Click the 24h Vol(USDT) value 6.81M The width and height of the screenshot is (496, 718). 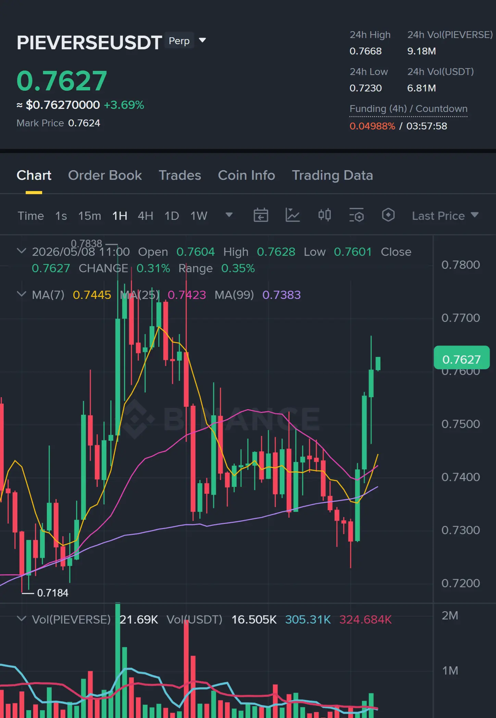point(421,88)
